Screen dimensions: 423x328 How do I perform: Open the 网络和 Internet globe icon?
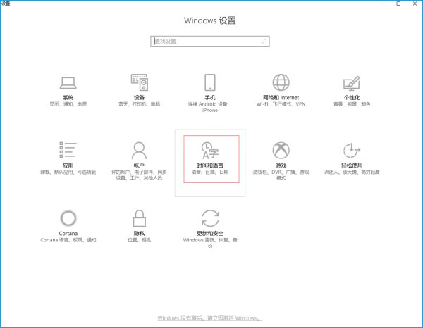281,82
